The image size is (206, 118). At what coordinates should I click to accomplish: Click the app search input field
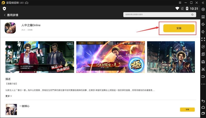tap(160, 15)
